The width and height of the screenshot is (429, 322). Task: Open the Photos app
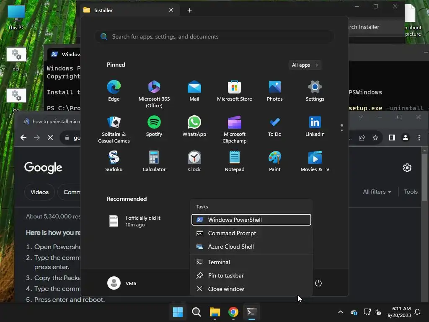point(275,91)
